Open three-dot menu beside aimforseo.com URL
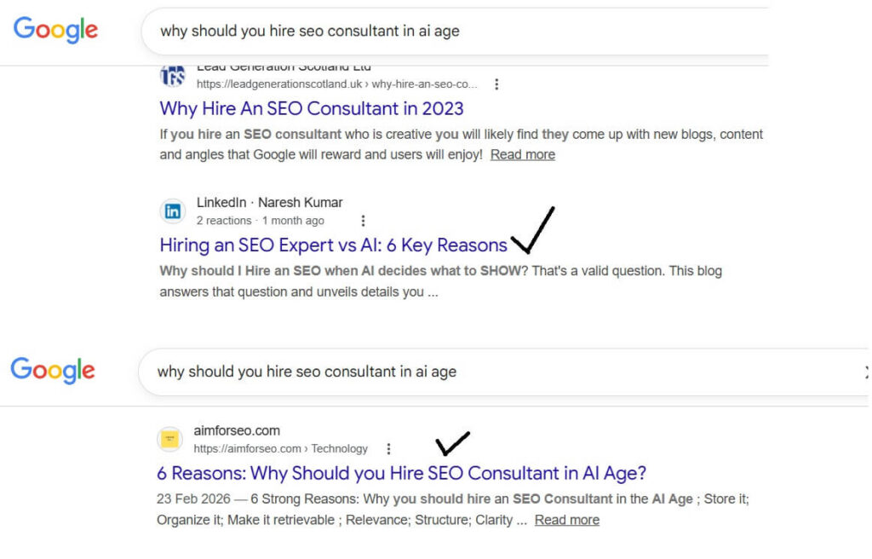Image resolution: width=872 pixels, height=559 pixels. (388, 449)
